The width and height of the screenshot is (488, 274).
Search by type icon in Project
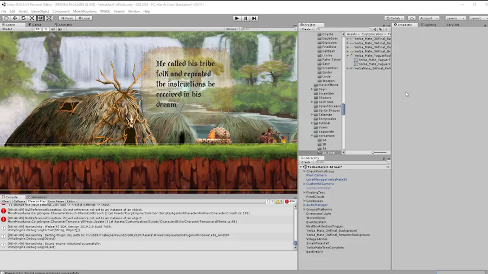375,29
